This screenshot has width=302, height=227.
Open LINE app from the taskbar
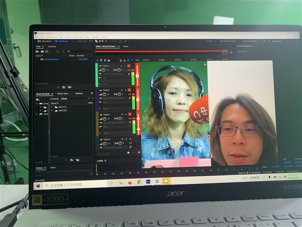click(x=166, y=181)
